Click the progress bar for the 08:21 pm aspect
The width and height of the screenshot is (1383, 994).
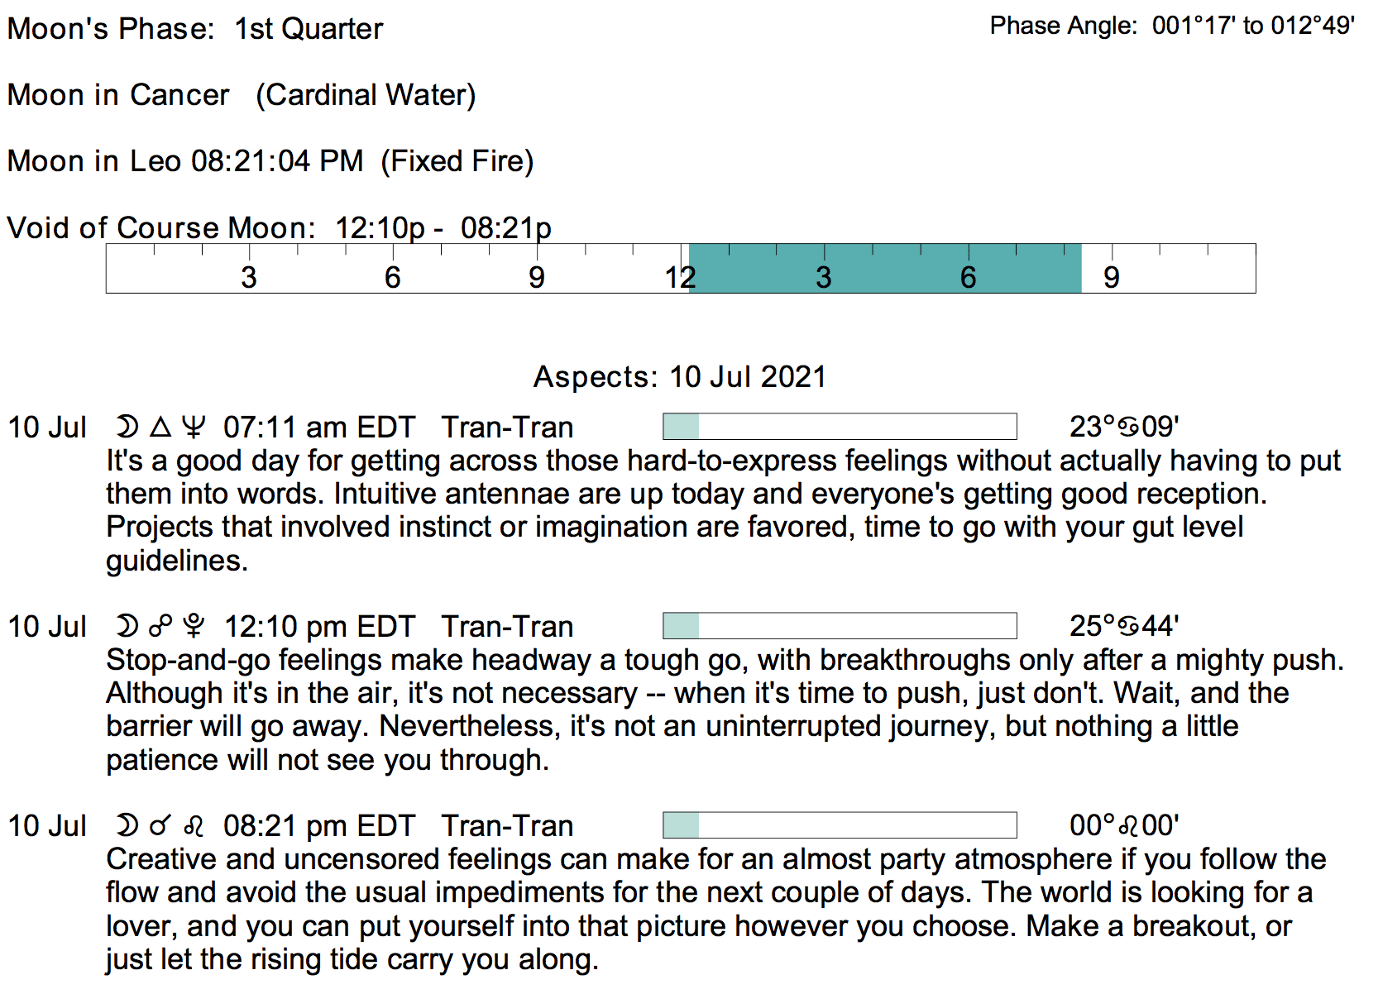[x=840, y=825]
